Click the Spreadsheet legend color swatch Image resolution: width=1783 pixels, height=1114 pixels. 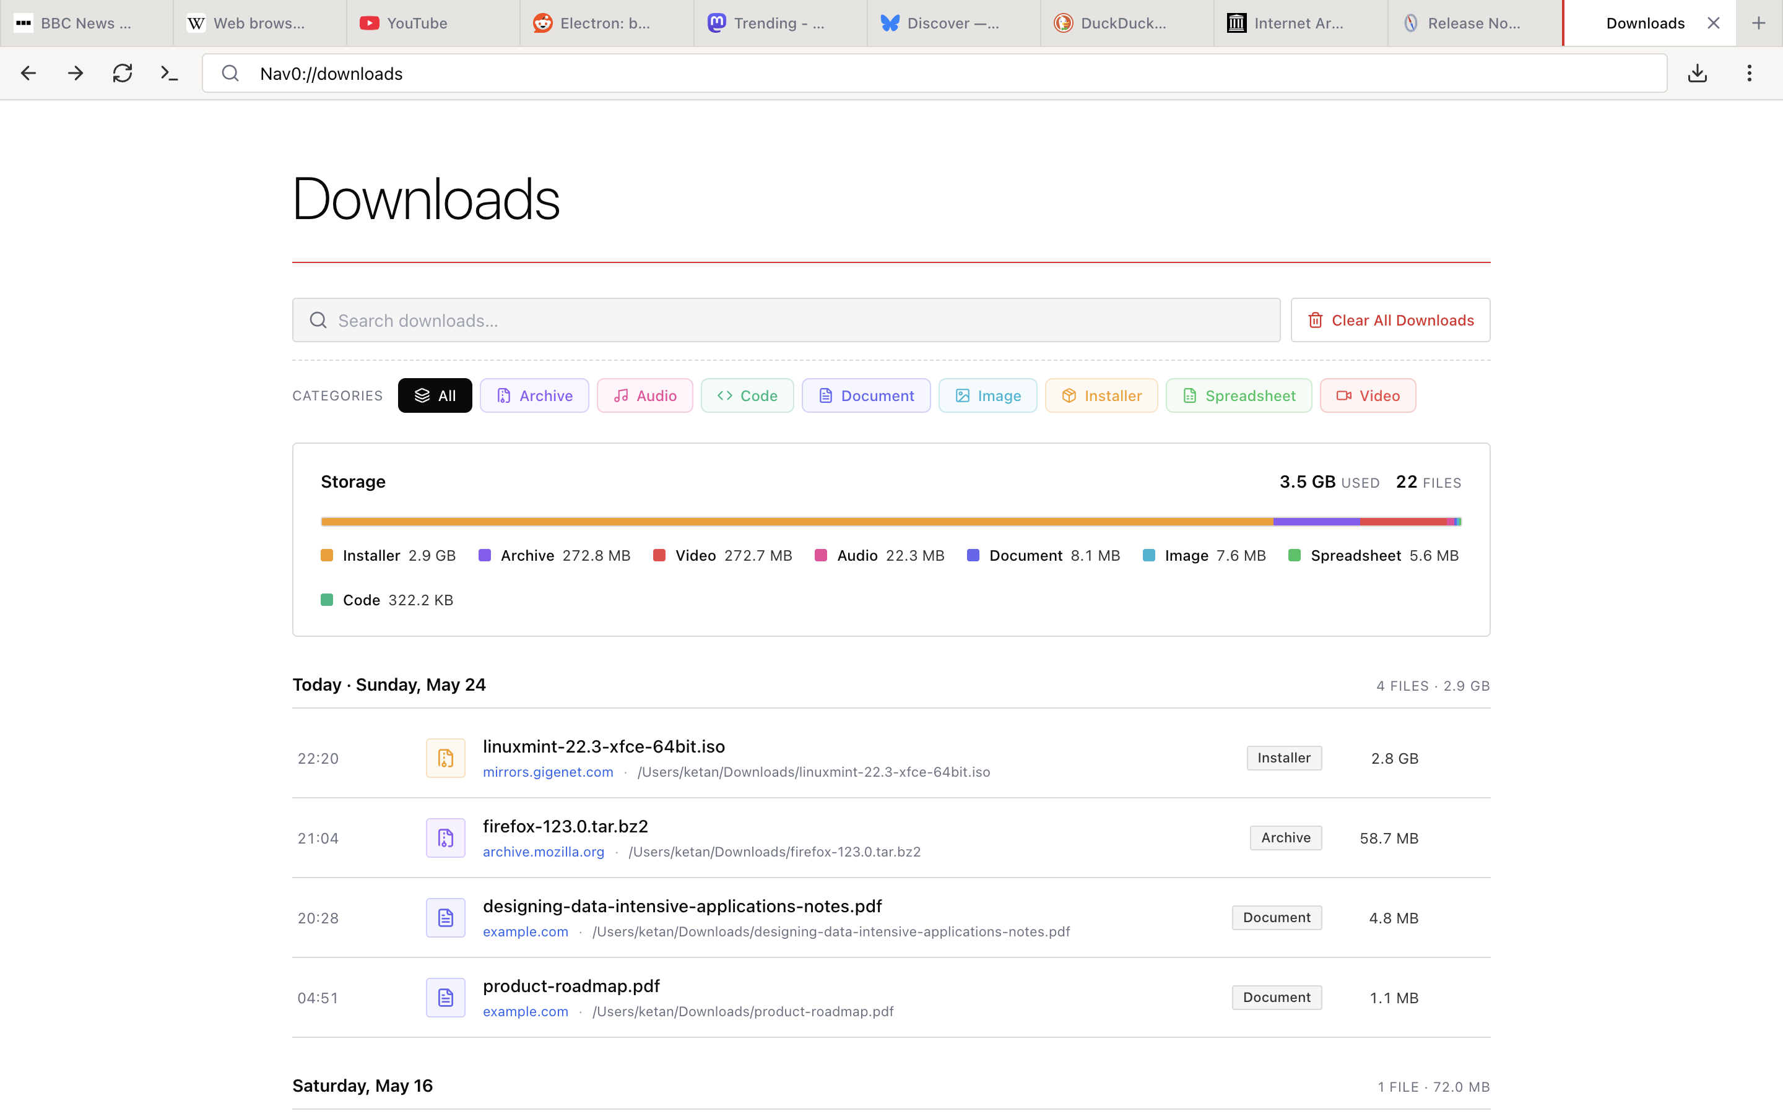coord(1295,556)
